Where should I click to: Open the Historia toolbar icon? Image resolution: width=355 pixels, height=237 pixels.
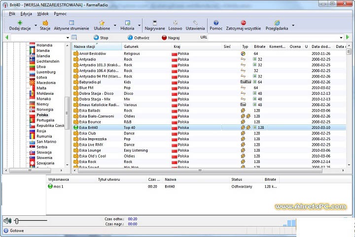(x=128, y=23)
